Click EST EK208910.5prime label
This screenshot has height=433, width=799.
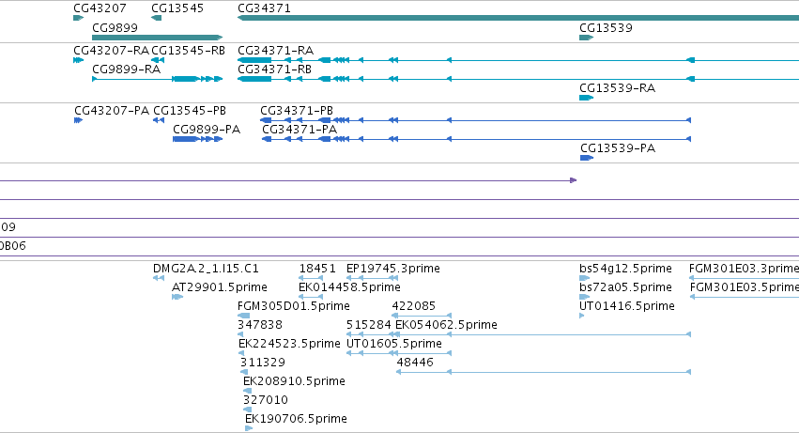(x=294, y=381)
